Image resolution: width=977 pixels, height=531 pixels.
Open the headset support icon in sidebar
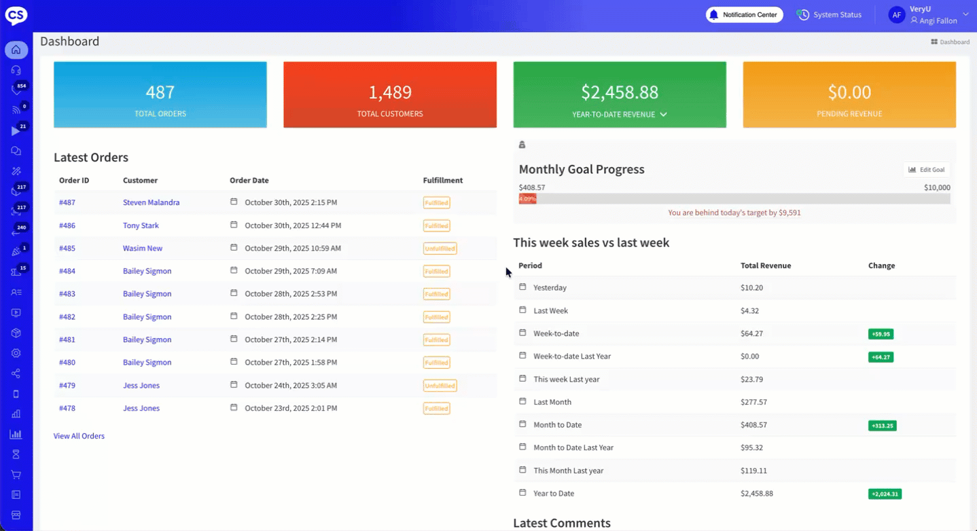[x=16, y=70]
